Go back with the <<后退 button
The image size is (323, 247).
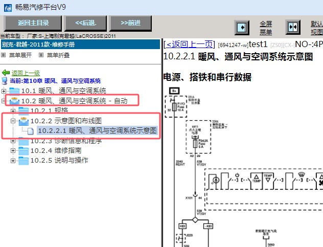coord(86,23)
